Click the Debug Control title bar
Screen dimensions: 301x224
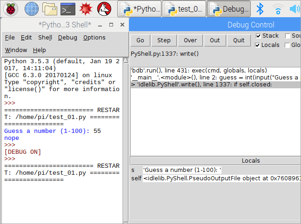tap(215, 25)
